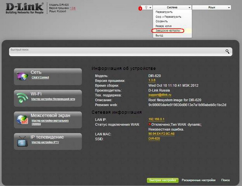This screenshot has height=186, width=242.
Task: Switch to Расширенные настройки
Action: (198, 180)
